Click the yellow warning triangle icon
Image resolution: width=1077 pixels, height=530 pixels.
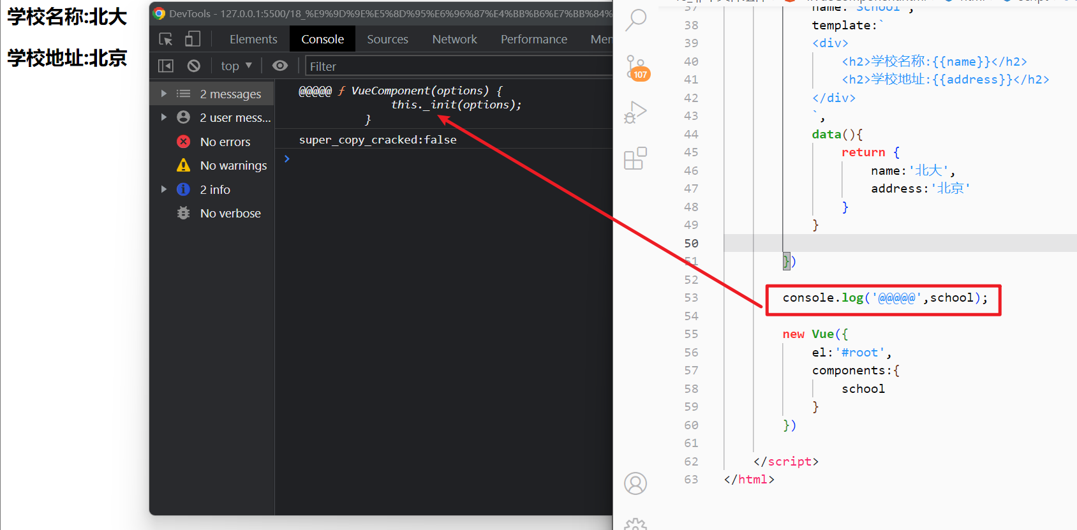click(x=183, y=165)
